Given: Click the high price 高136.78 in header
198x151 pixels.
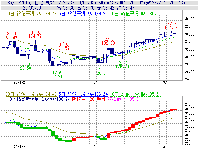Looking at the screenshot, I should (x=85, y=8).
